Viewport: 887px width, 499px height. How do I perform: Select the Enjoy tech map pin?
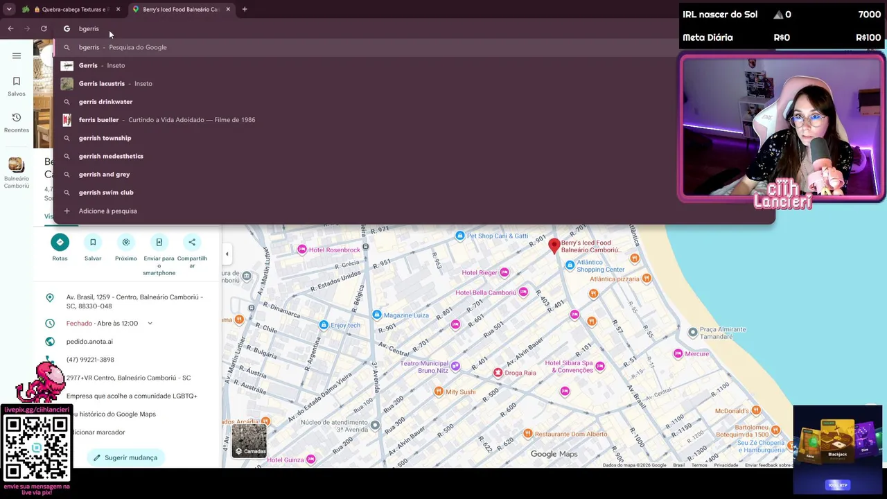(324, 325)
